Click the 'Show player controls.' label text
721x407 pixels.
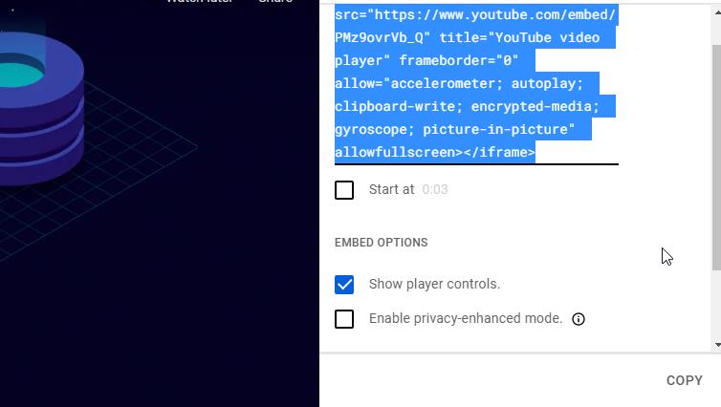pos(434,284)
